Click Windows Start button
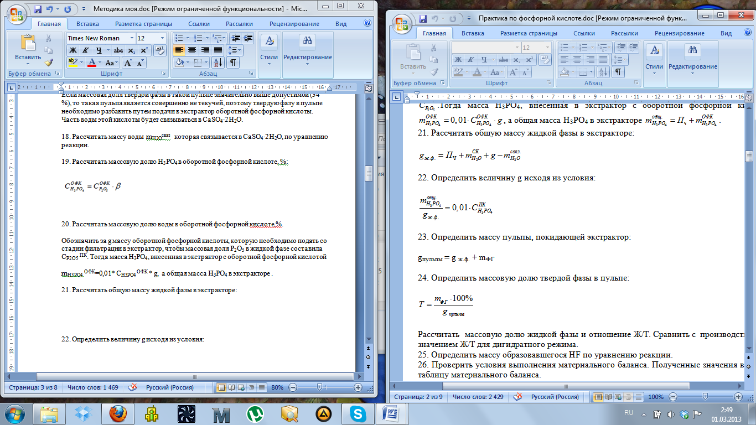756x425 pixels. (14, 413)
